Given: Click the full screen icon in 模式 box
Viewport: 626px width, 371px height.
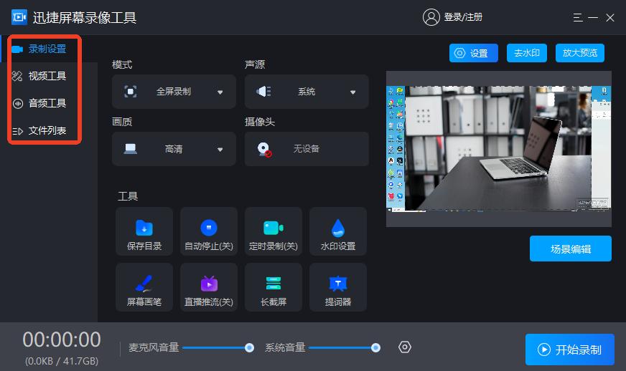Looking at the screenshot, I should click(131, 92).
